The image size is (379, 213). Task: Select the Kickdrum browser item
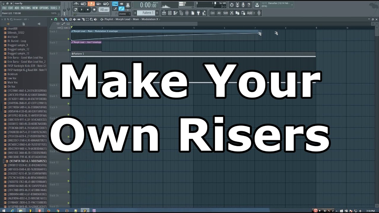(x=13, y=74)
